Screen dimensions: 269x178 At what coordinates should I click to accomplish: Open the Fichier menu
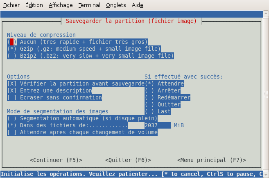(x=11, y=5)
